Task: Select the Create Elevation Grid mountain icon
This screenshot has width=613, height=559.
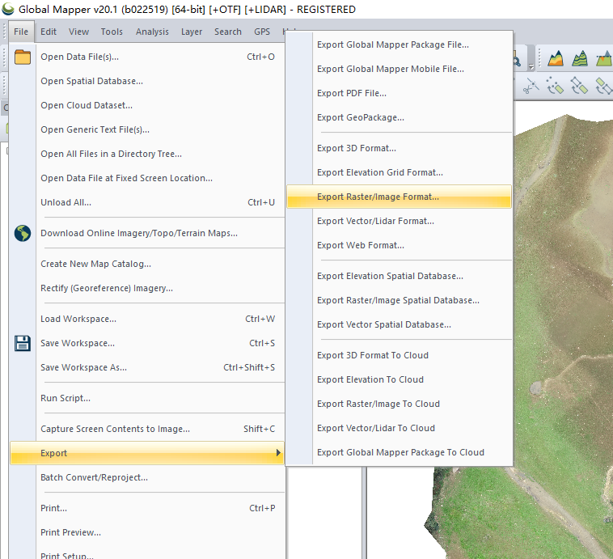Action: pos(555,59)
